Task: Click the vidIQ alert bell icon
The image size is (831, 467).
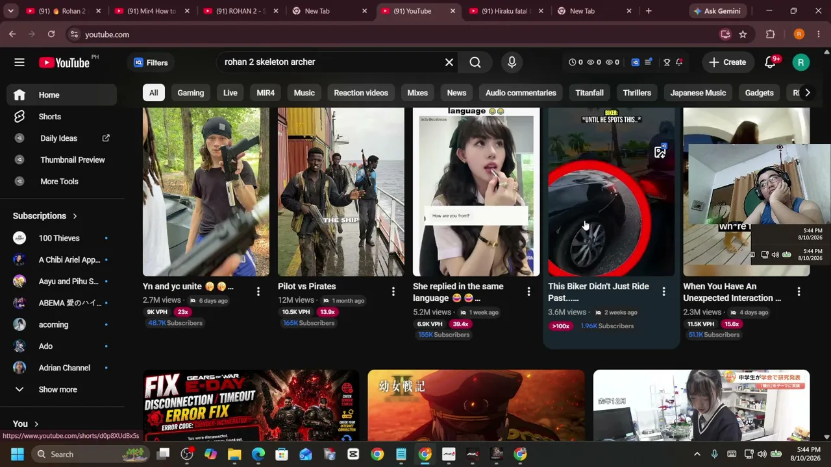Action: coord(679,62)
